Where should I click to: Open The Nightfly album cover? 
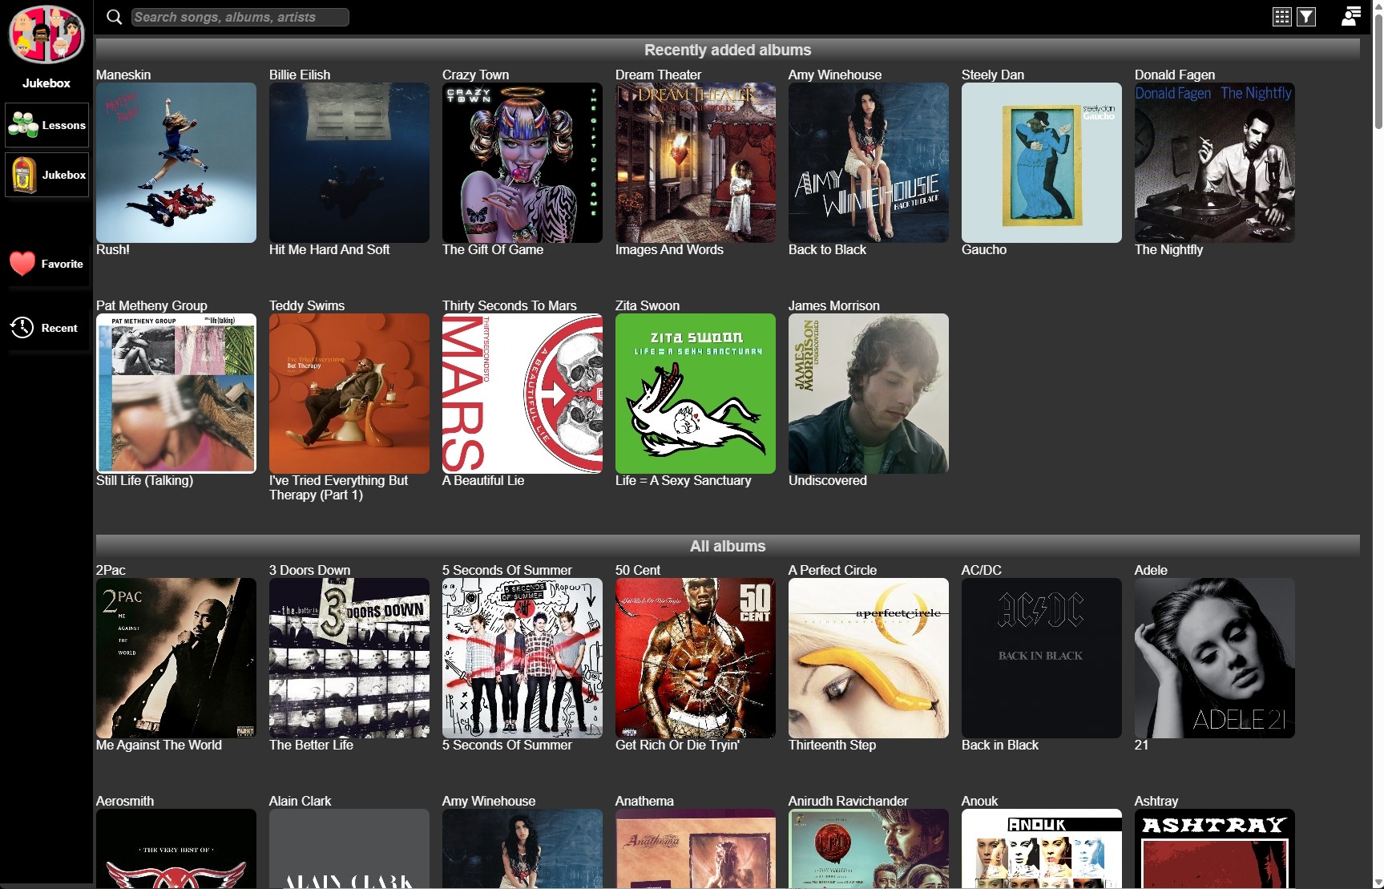(x=1215, y=163)
